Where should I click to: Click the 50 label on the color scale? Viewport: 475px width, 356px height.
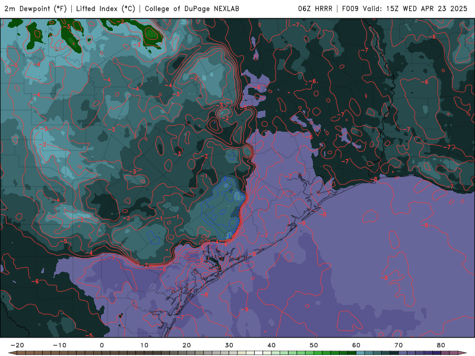314,345
